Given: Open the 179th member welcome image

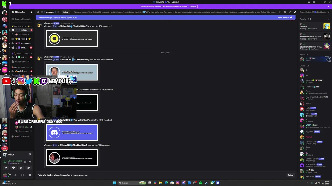Looking at the screenshot, I should [x=72, y=158].
